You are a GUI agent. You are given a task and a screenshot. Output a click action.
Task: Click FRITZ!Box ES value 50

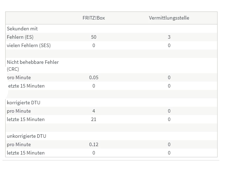[94, 37]
